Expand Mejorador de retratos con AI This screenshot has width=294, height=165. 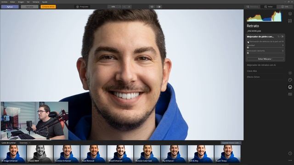click(x=261, y=65)
